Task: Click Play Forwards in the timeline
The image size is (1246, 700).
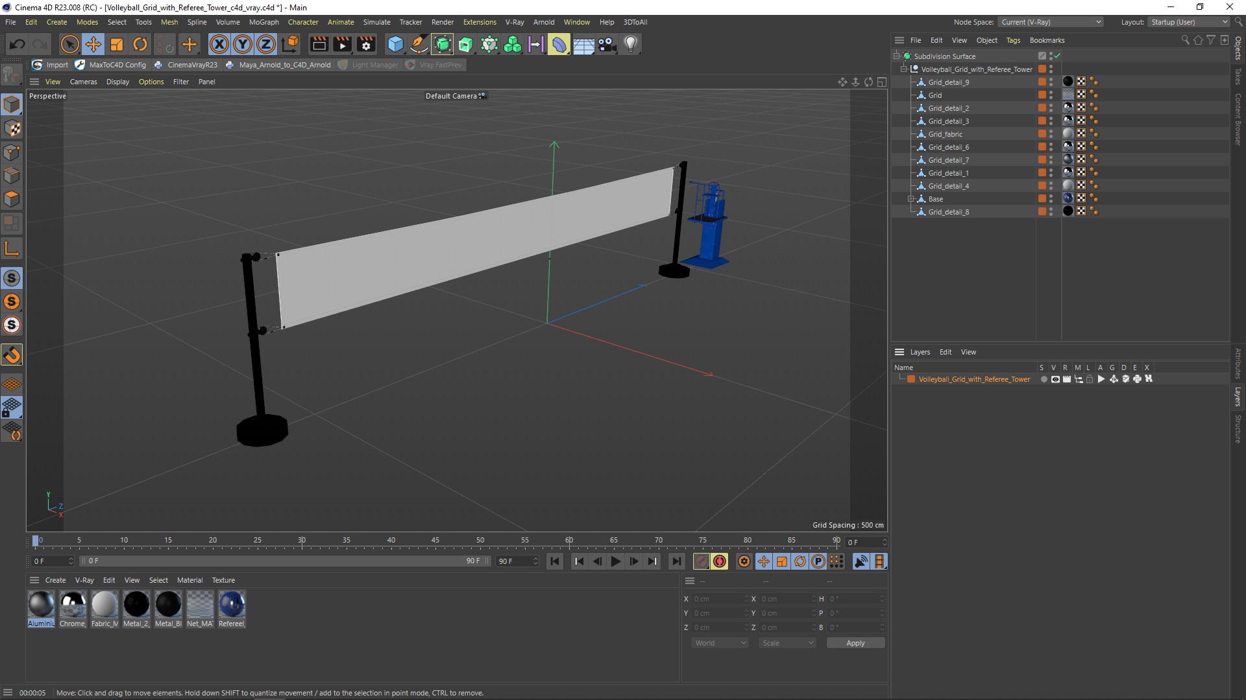Action: (x=615, y=561)
